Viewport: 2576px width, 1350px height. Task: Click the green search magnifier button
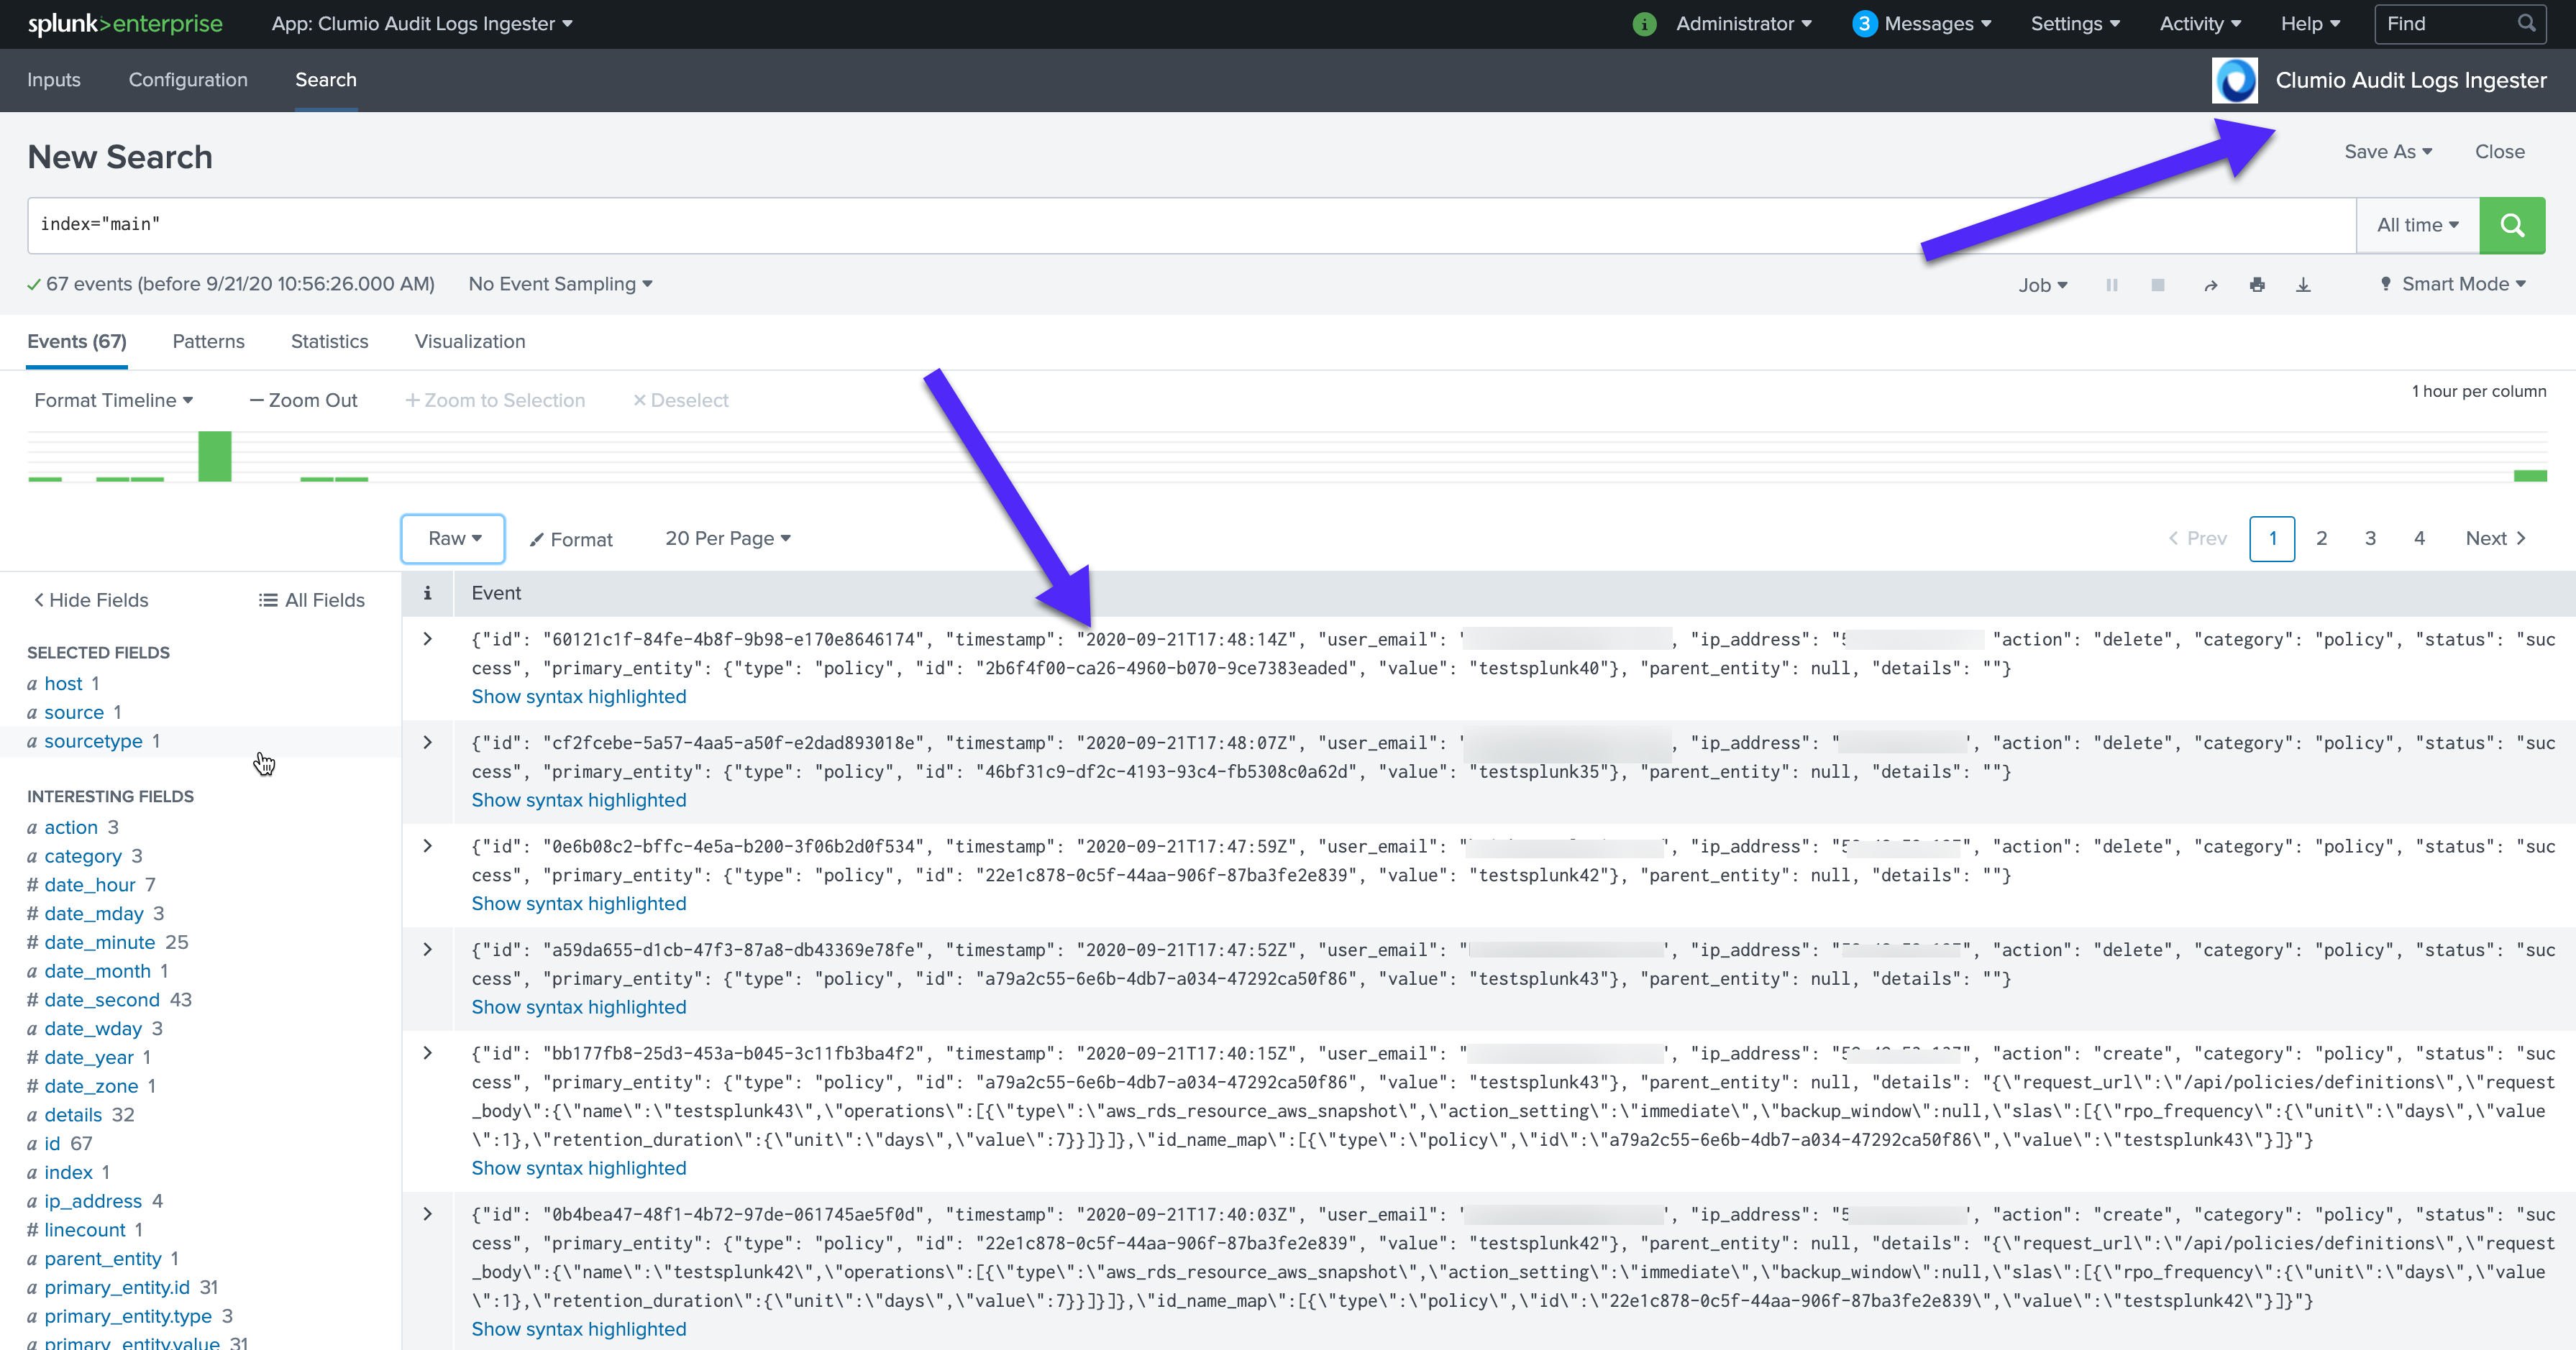(2512, 225)
